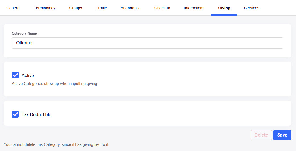The image size is (296, 151).
Task: View the Interactions tab
Action: [x=194, y=8]
